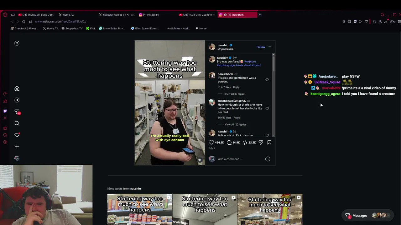401x225 pixels.
Task: Open Pepperbox TV bookmark
Action: [x=72, y=28]
